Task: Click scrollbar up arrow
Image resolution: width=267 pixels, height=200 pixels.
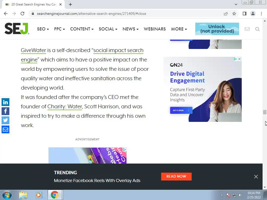Action: point(265,21)
